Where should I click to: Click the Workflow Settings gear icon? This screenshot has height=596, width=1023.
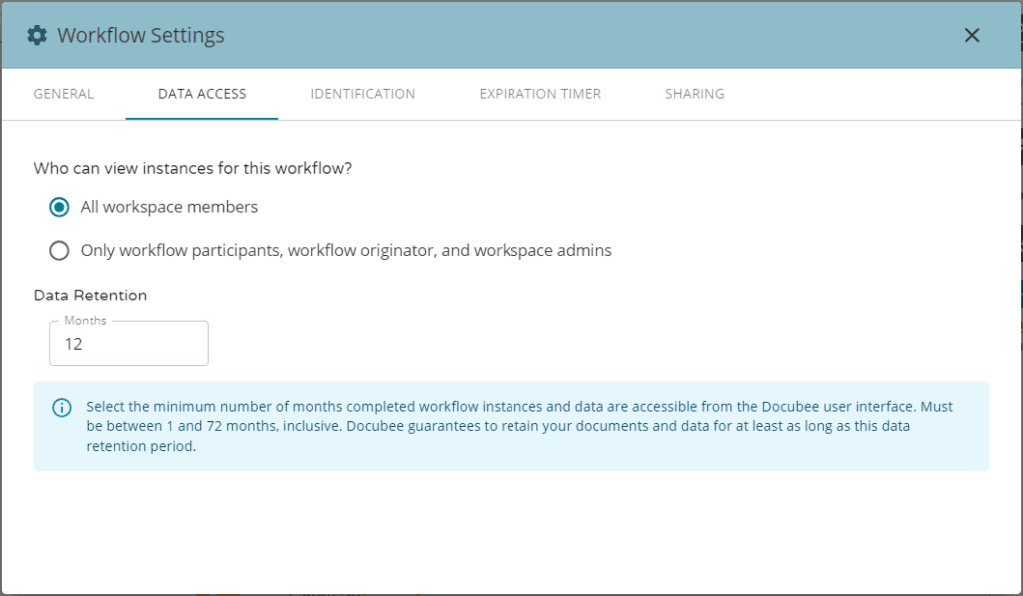37,34
